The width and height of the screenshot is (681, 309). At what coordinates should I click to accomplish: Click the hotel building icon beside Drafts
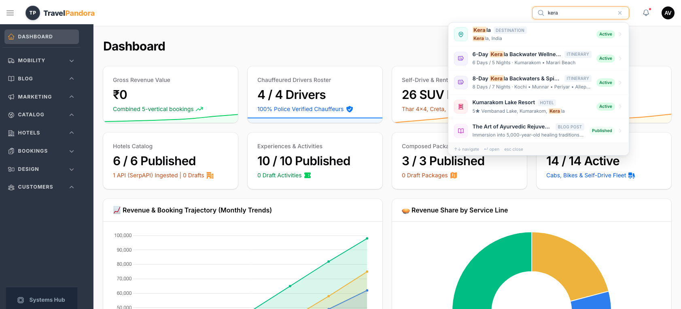pyautogui.click(x=210, y=175)
